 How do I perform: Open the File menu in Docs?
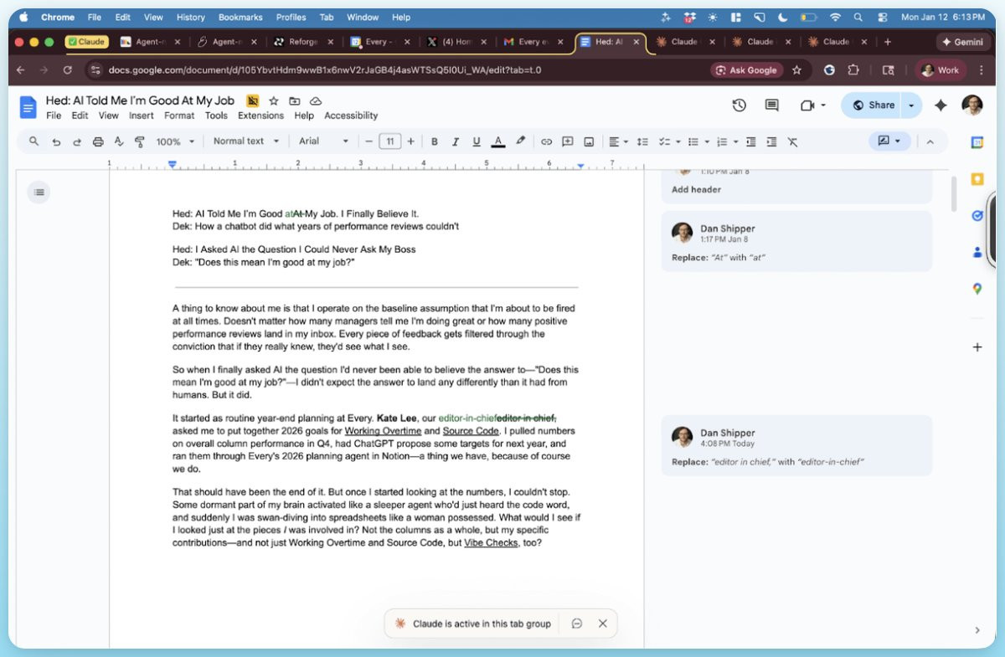(54, 115)
